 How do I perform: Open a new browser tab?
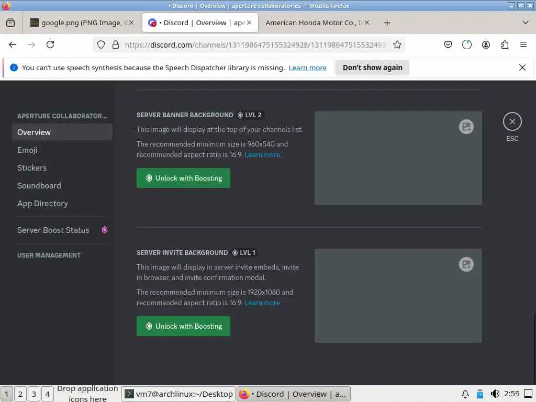coord(387,23)
